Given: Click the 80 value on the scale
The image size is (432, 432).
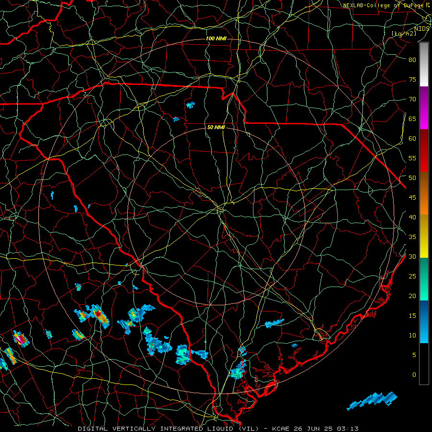Looking at the screenshot, I should tap(412, 60).
